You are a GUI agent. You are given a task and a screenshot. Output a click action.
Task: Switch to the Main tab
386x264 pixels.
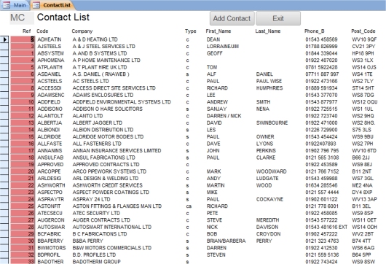(x=15, y=5)
